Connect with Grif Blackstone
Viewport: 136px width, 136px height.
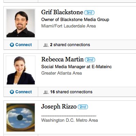pos(21,45)
